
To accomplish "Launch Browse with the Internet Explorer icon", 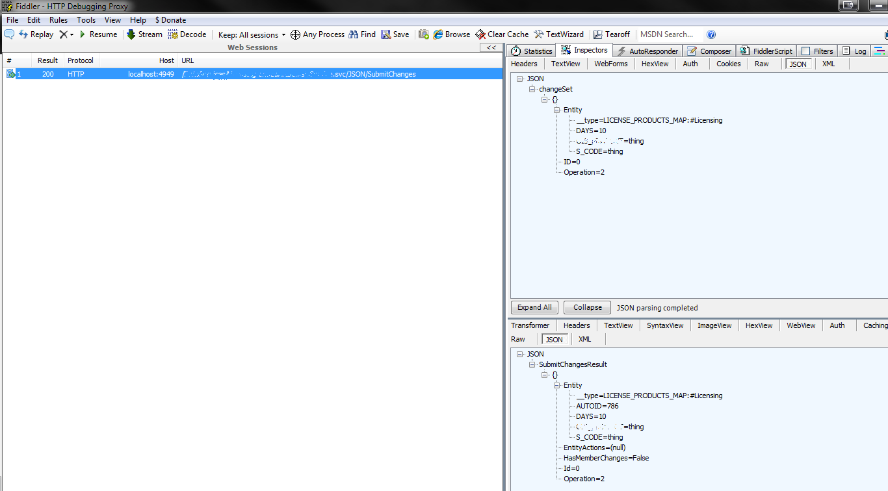I will pos(452,34).
